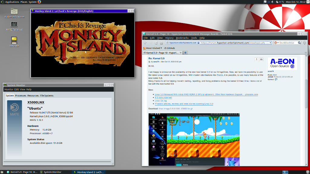Viewport: 310px width, 174px height.
Task: Open the Fienix link in the post
Action: [x=220, y=75]
